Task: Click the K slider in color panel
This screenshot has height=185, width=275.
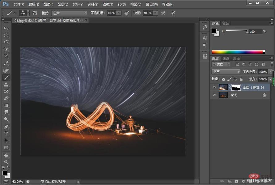Action: (x=237, y=30)
